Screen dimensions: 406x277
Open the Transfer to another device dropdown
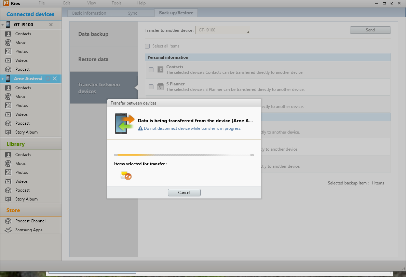(x=223, y=30)
